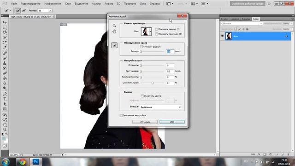Open the Вид view mode dropdown

click(x=150, y=32)
